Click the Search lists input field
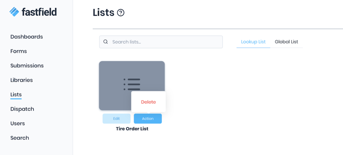 point(165,42)
